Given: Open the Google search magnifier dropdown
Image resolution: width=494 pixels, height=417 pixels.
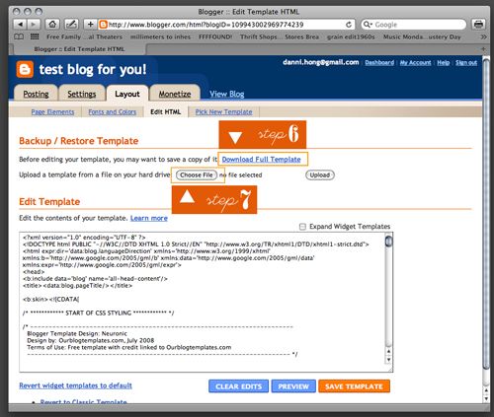Looking at the screenshot, I should [368, 25].
